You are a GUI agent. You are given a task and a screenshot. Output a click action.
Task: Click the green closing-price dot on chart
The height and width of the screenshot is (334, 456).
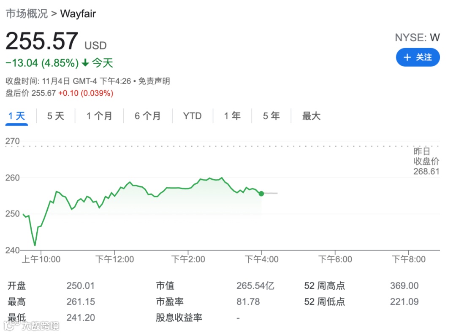[261, 194]
